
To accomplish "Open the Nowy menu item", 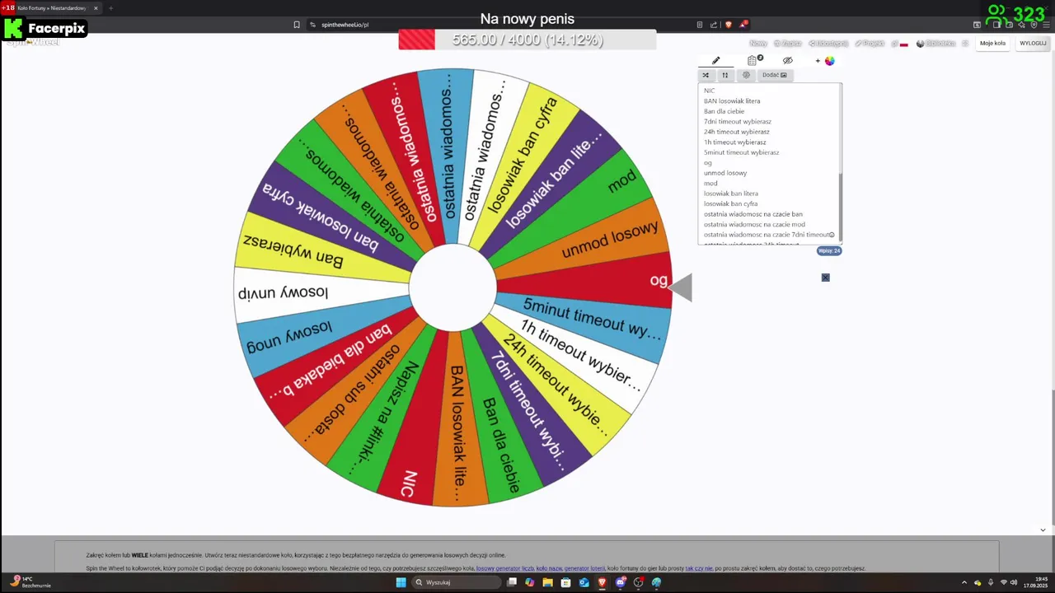I will [x=758, y=43].
